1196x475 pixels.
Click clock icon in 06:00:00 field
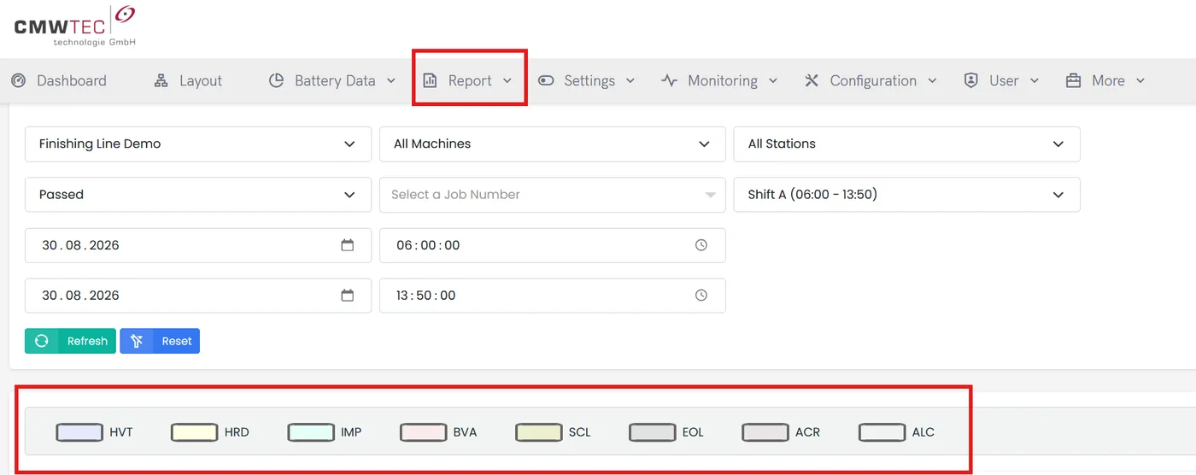(x=701, y=245)
